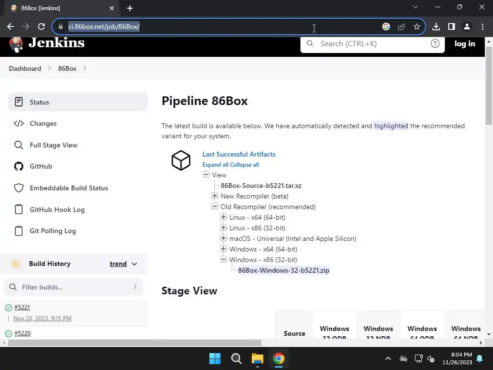This screenshot has width=493, height=370.
Task: Collapse Windows - x86 (32-bit) node
Action: [223, 259]
